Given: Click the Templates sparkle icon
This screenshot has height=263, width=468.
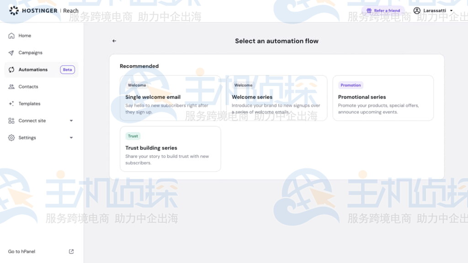Looking at the screenshot, I should pos(11,104).
